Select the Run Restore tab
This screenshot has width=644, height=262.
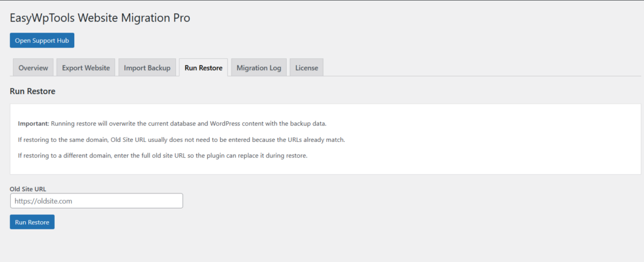point(203,68)
